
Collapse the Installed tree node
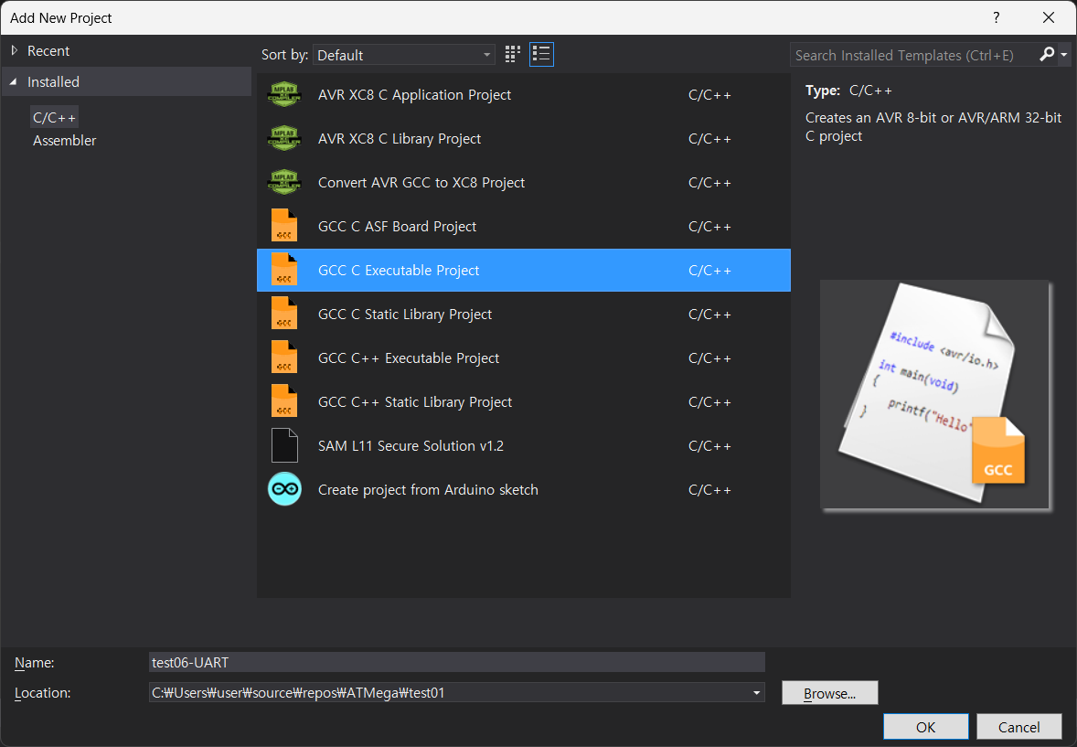click(13, 81)
